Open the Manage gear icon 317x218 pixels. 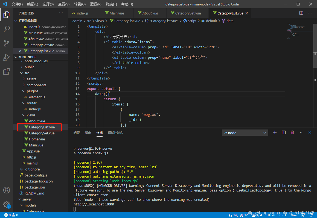[x=7, y=204]
